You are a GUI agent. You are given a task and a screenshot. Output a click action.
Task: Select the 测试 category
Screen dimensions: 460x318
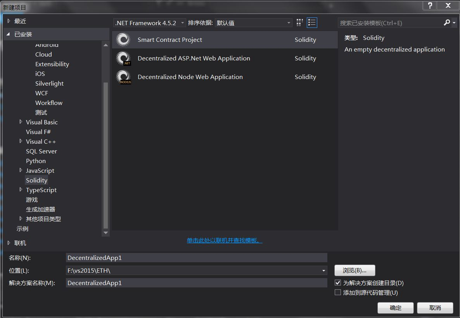click(x=41, y=113)
